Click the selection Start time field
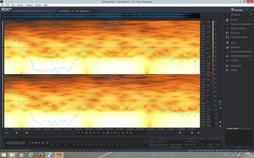 pos(161,141)
